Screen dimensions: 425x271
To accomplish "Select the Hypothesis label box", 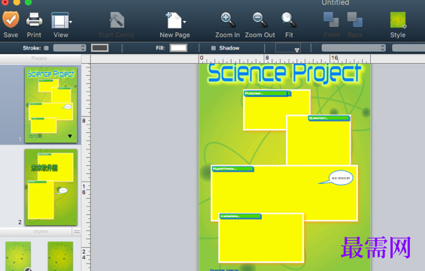I will click(233, 169).
